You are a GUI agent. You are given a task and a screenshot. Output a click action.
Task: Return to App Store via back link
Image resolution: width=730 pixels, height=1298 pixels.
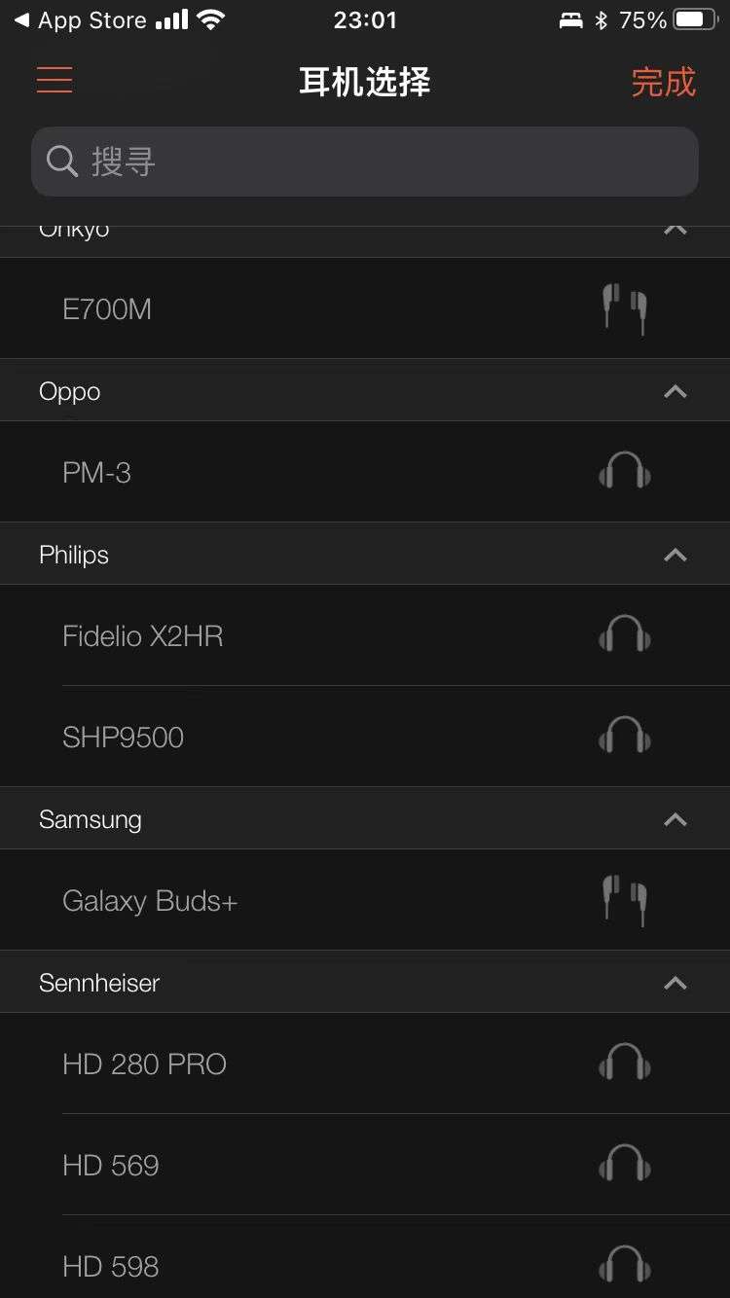pyautogui.click(x=80, y=20)
